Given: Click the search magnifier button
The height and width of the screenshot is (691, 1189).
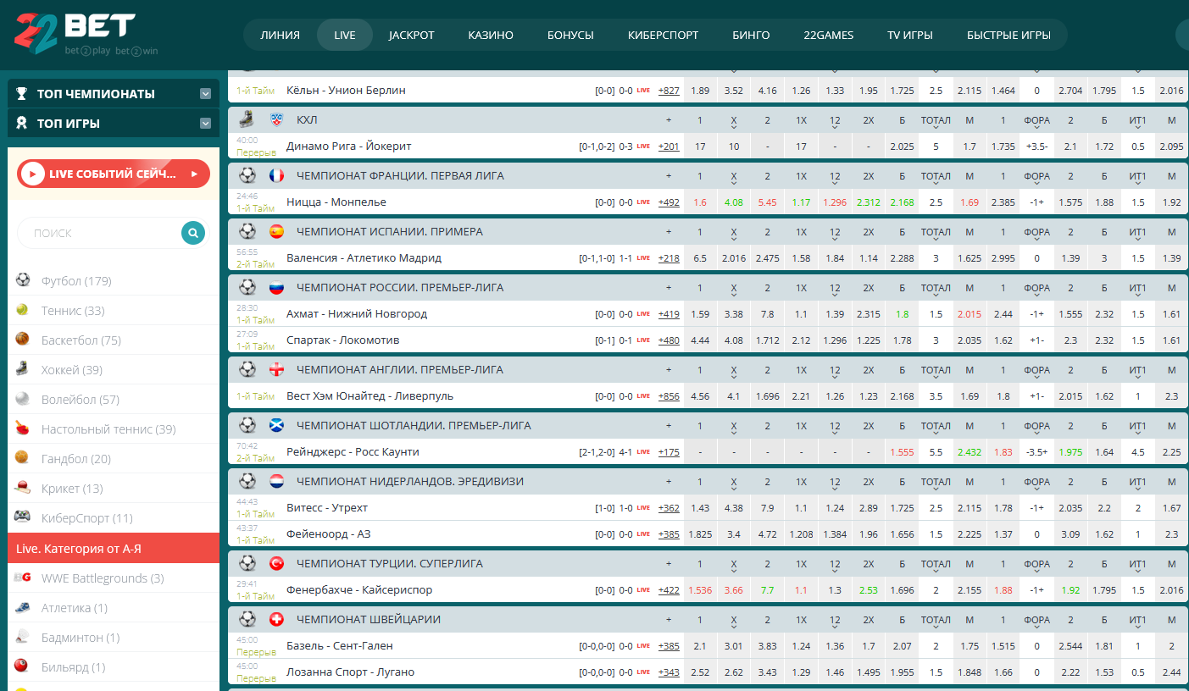Looking at the screenshot, I should click(193, 233).
